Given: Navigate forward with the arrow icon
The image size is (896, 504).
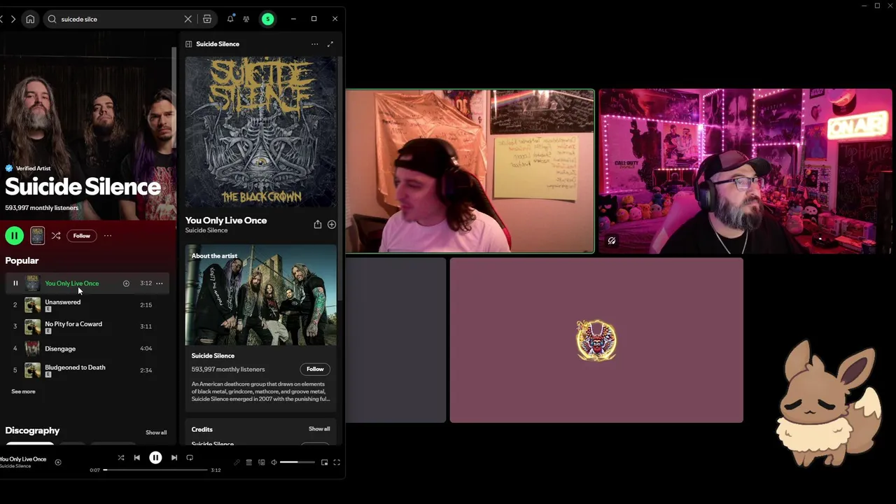Looking at the screenshot, I should point(13,19).
